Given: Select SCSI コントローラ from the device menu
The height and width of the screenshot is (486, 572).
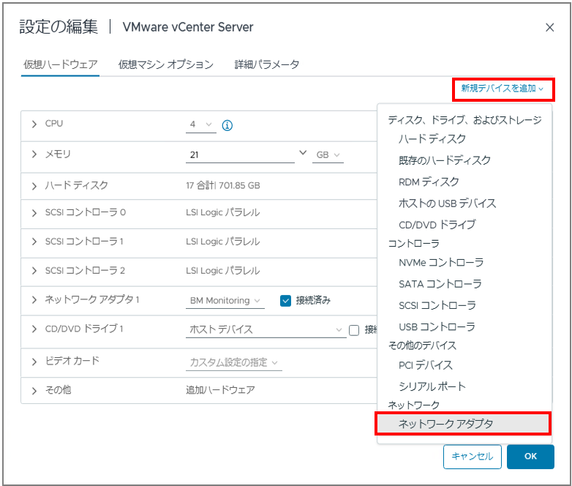Looking at the screenshot, I should pyautogui.click(x=437, y=305).
